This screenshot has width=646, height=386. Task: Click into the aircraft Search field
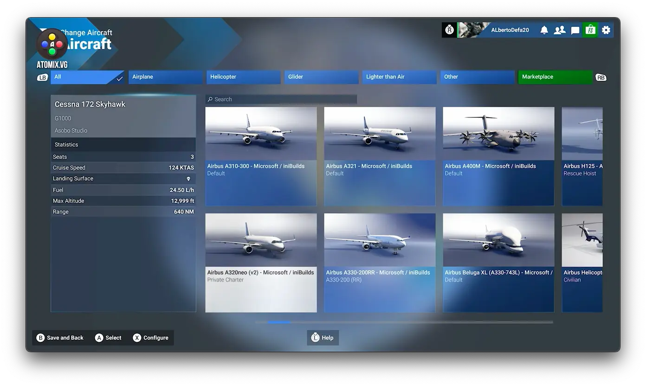(x=281, y=99)
